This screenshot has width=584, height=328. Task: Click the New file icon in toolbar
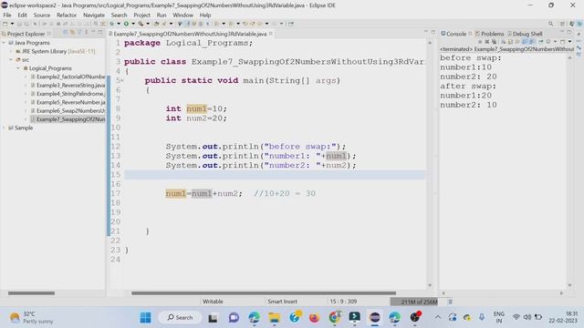[5, 24]
